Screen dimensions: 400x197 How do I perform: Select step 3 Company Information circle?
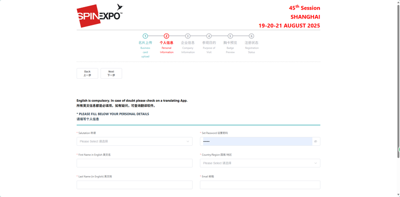tap(188, 36)
